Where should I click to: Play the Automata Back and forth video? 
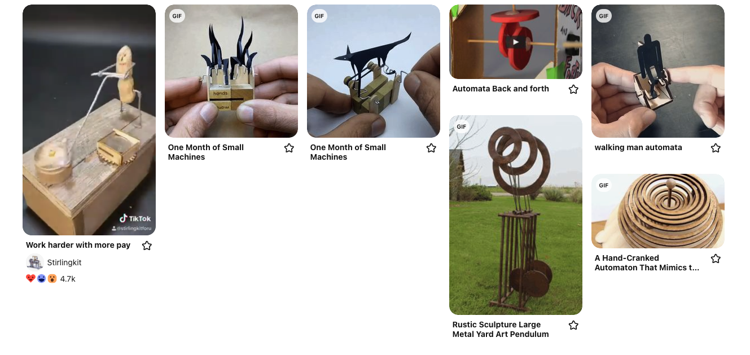tap(515, 41)
